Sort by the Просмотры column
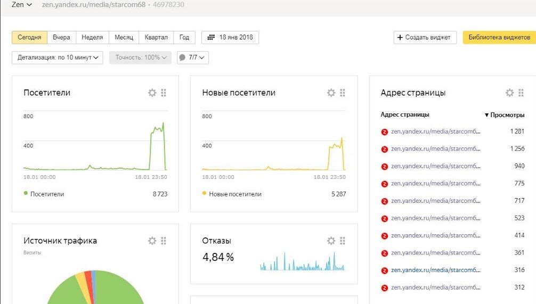This screenshot has width=536, height=304. pos(505,115)
